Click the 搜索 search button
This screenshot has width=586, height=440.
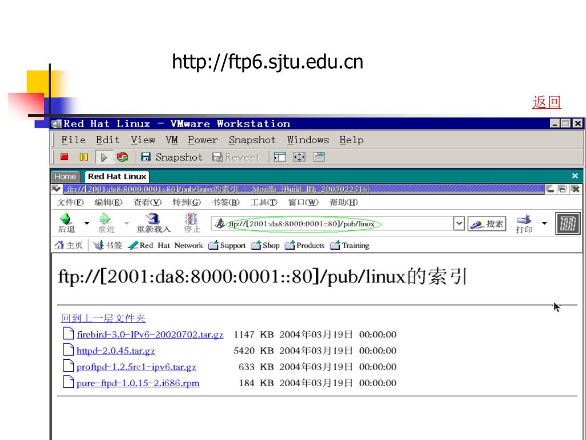point(487,224)
